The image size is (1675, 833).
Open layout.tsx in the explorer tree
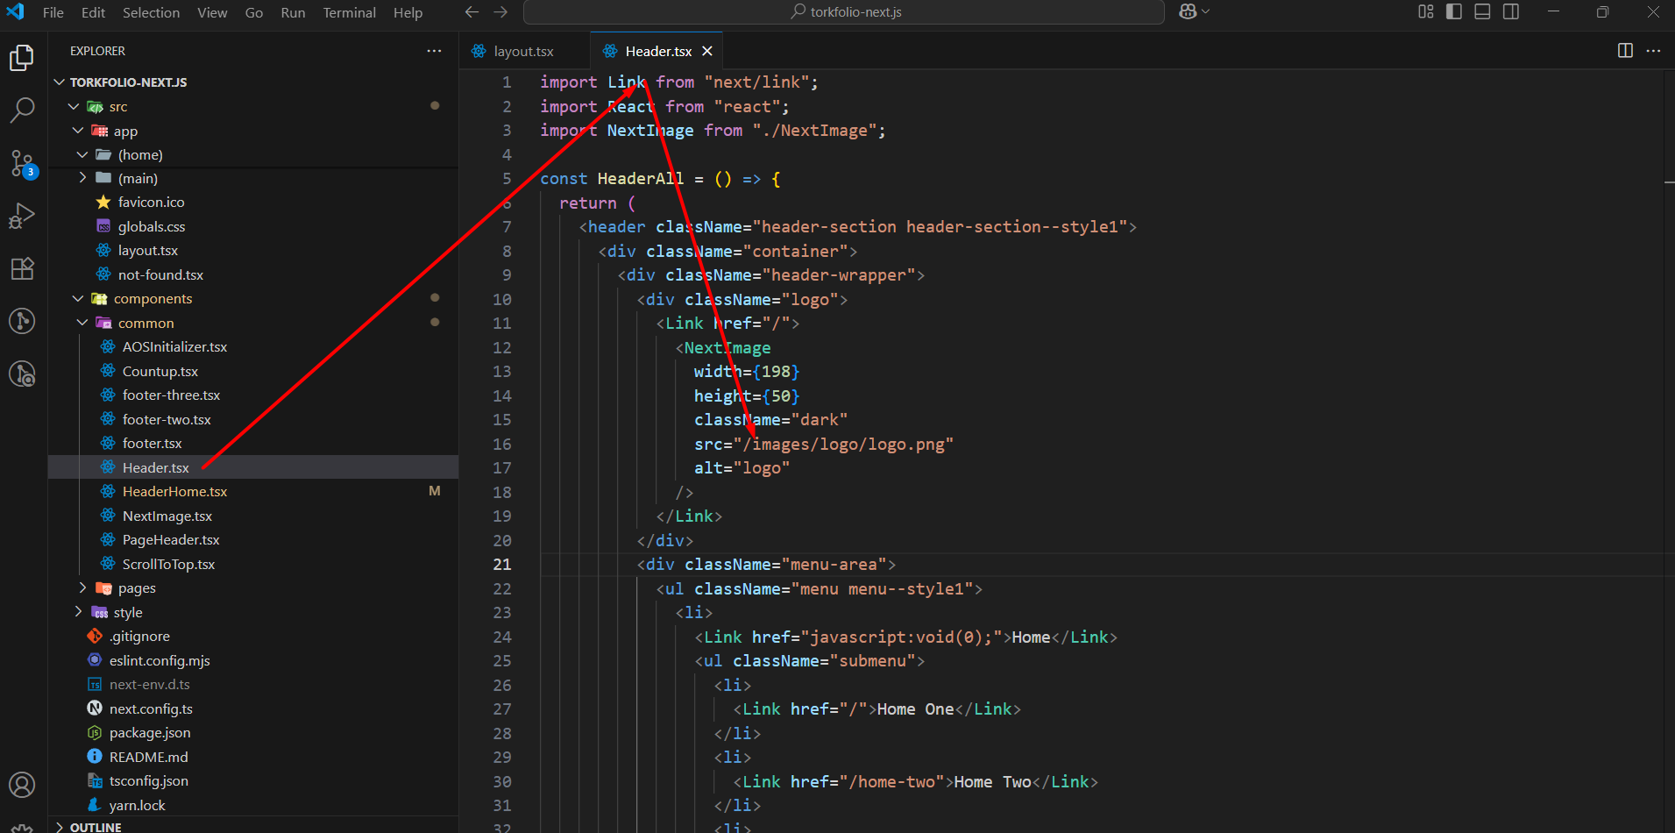(x=253, y=250)
